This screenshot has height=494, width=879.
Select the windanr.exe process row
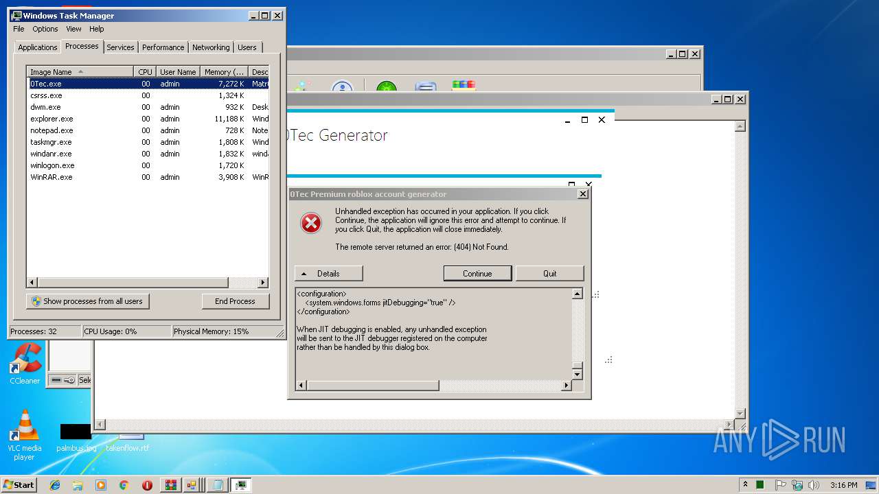click(148, 154)
